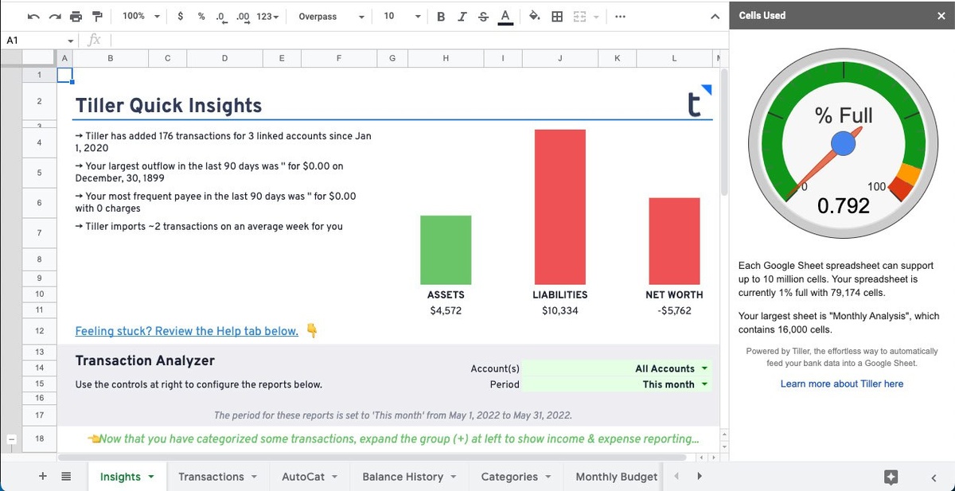Open the Transactions tab menu arrow
This screenshot has height=491, width=955.
[254, 477]
